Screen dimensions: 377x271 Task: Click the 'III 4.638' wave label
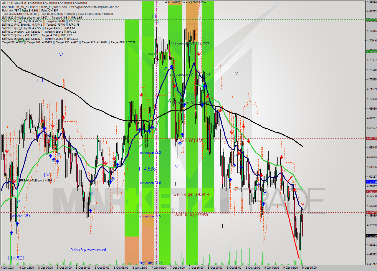[146, 169]
